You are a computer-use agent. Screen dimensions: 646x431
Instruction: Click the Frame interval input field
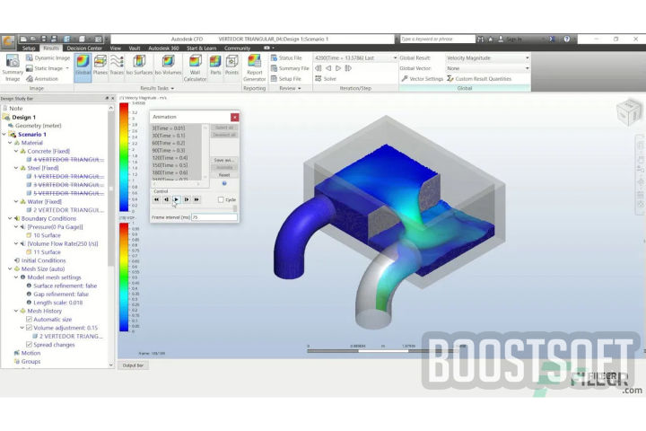tap(214, 217)
